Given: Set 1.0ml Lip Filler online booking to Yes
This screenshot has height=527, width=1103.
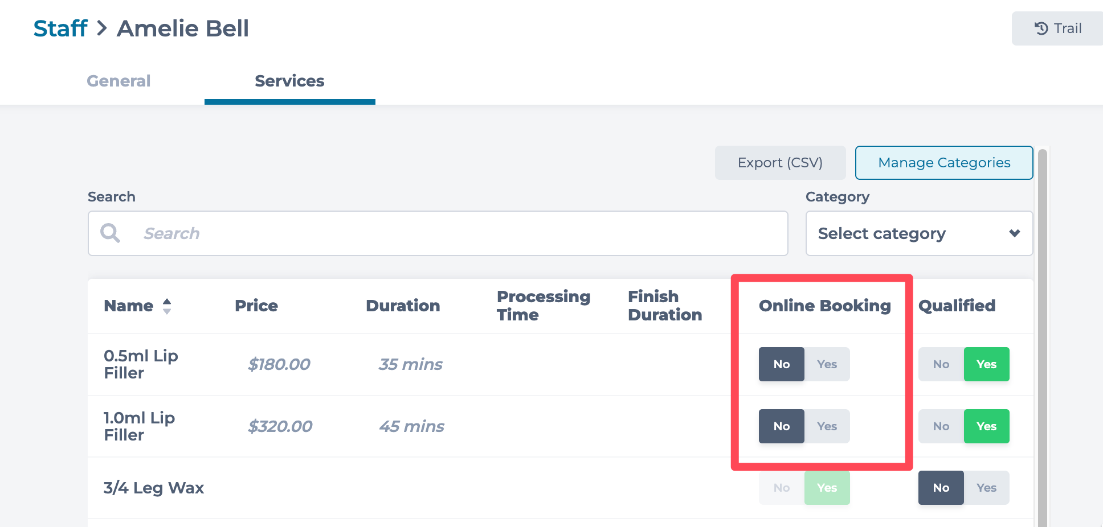Looking at the screenshot, I should [827, 426].
